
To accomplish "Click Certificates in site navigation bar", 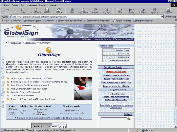I will (x=86, y=39).
